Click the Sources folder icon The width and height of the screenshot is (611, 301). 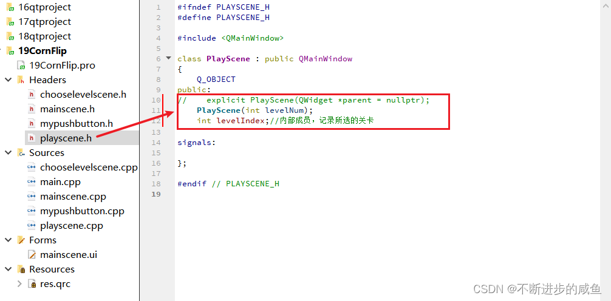[21, 153]
